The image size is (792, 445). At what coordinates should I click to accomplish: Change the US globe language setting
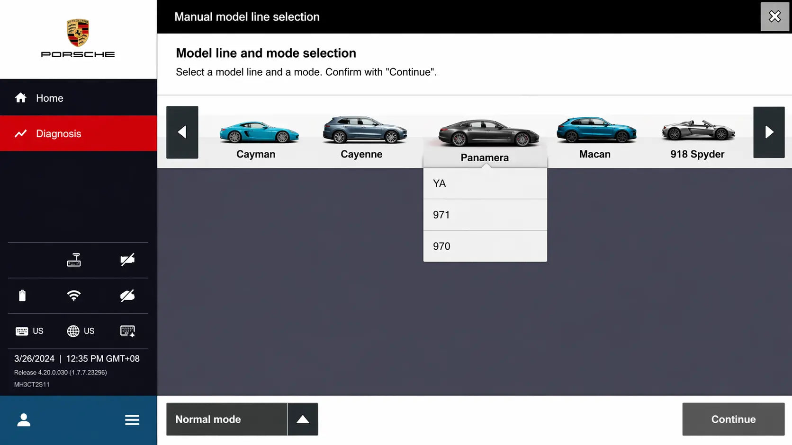click(x=81, y=331)
